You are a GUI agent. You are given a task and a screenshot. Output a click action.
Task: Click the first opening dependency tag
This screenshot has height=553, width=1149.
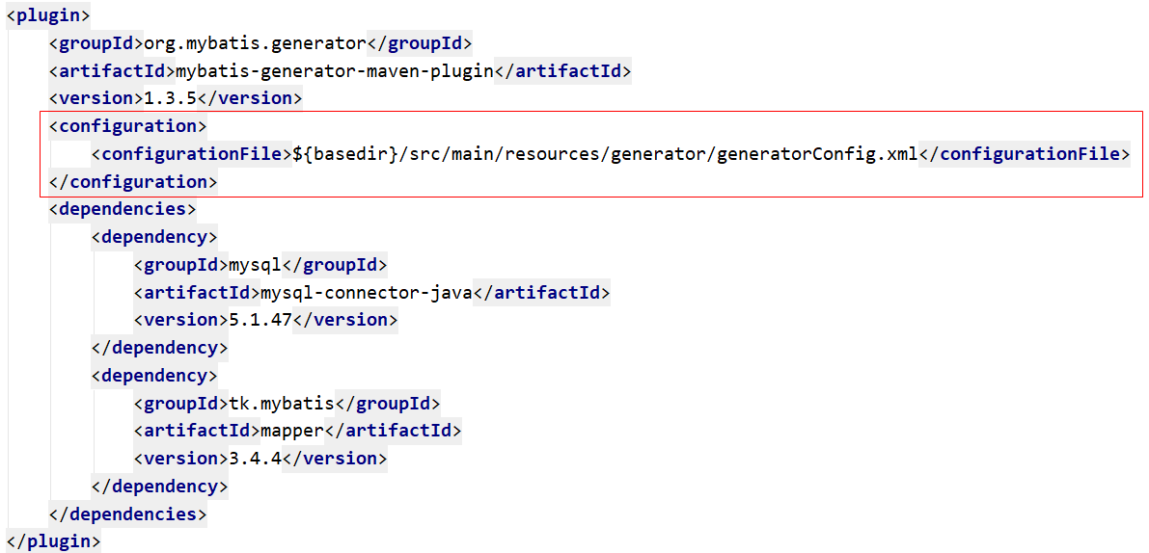pos(154,238)
